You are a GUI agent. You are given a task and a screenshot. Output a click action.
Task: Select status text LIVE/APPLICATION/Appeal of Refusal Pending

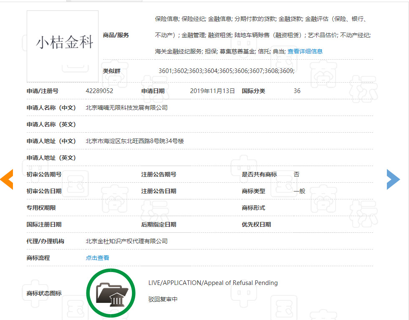pyautogui.click(x=213, y=283)
